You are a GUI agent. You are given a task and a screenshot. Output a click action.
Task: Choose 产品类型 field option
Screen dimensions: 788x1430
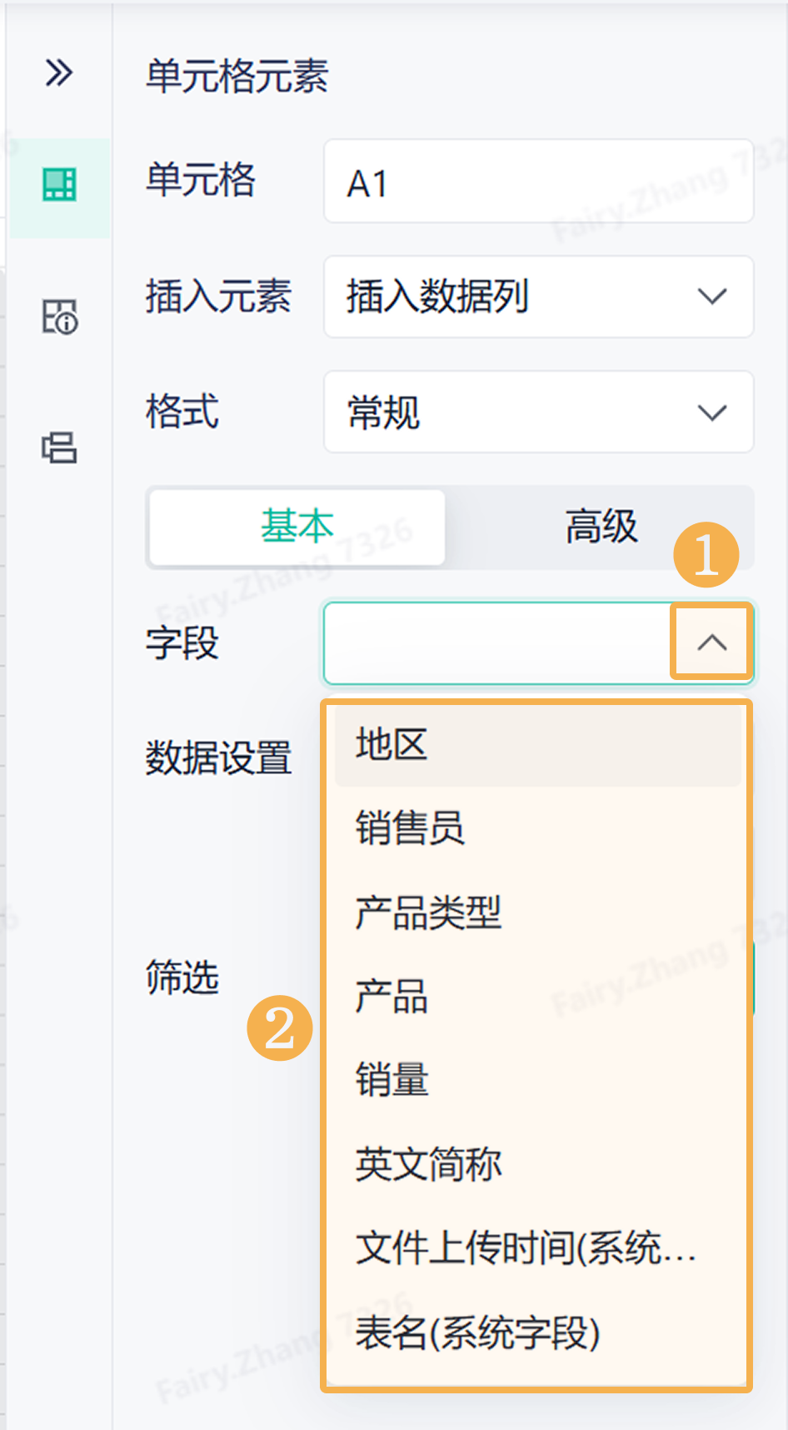537,913
